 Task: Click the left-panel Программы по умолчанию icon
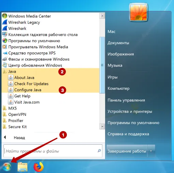(5, 41)
